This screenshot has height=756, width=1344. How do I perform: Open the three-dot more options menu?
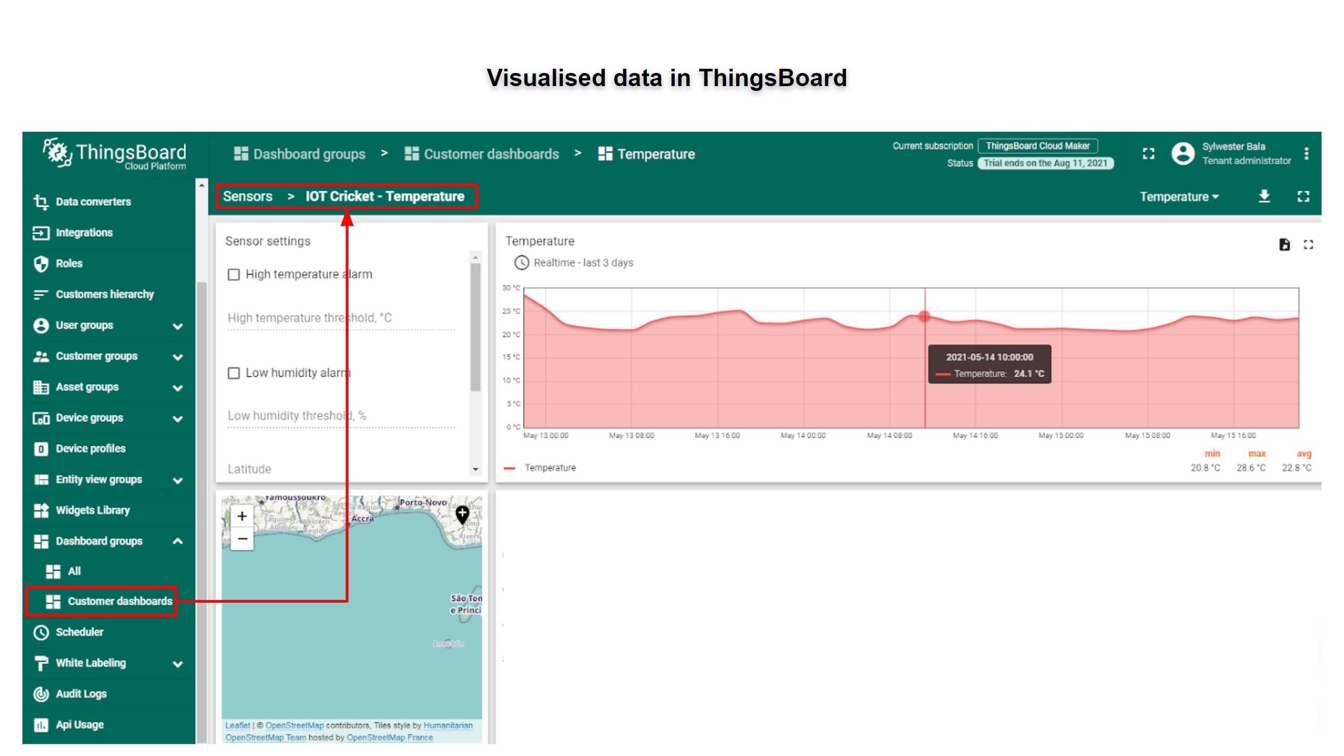coord(1306,154)
